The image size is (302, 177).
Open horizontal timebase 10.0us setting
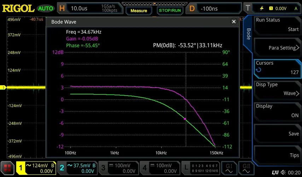point(90,8)
